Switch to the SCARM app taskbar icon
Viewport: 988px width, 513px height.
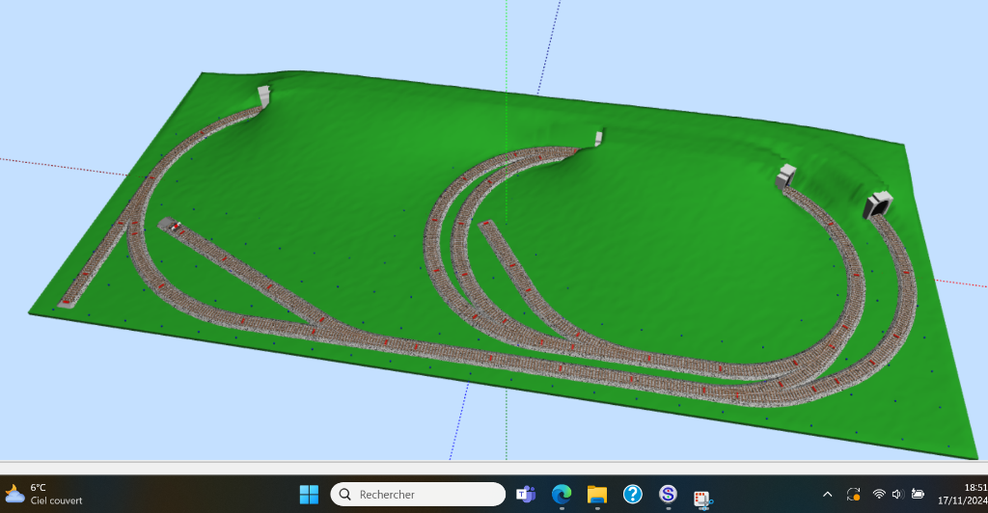coord(668,494)
